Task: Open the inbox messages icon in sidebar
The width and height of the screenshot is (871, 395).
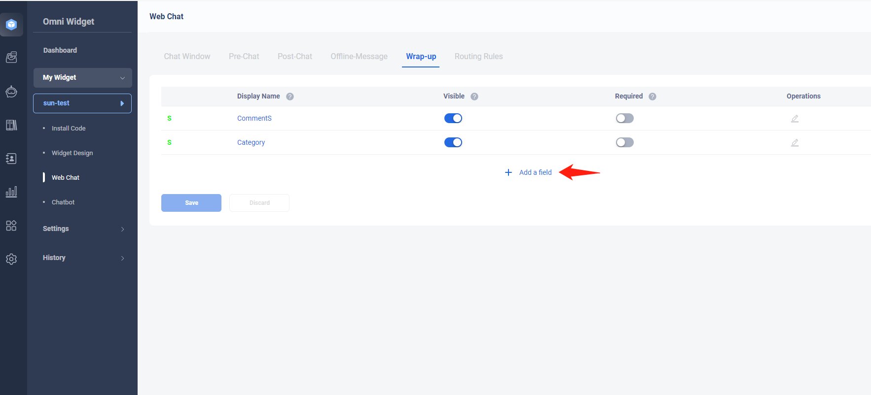Action: 11,58
